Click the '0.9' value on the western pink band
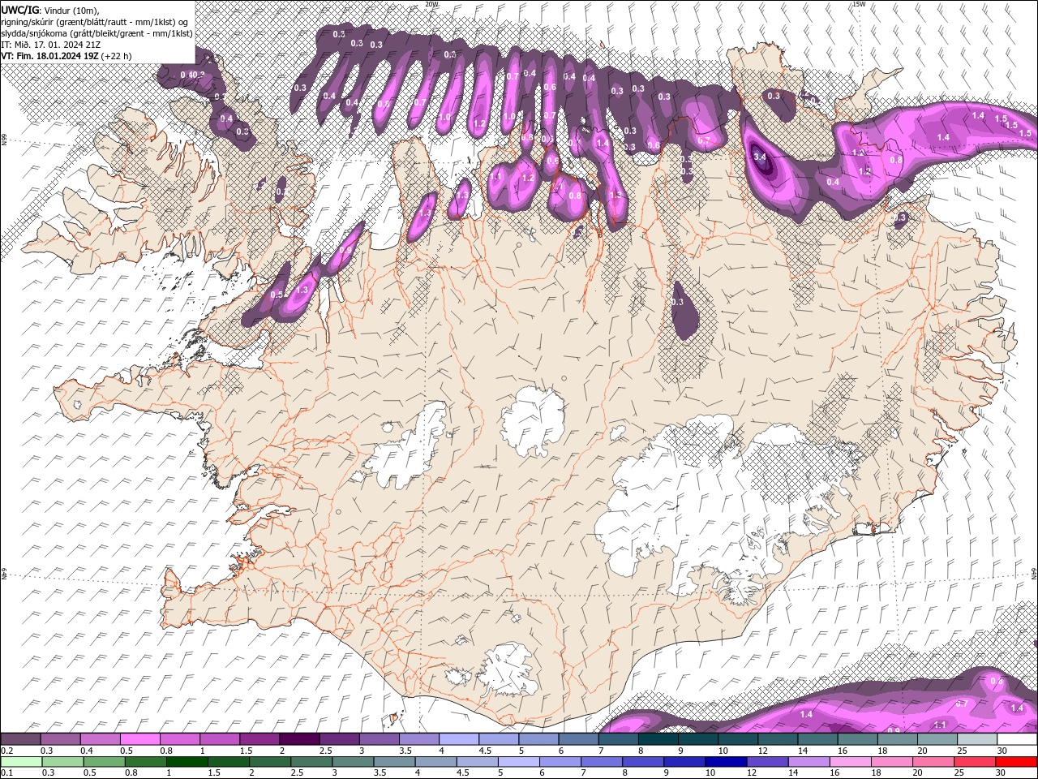The height and width of the screenshot is (779, 1038). tap(346, 251)
